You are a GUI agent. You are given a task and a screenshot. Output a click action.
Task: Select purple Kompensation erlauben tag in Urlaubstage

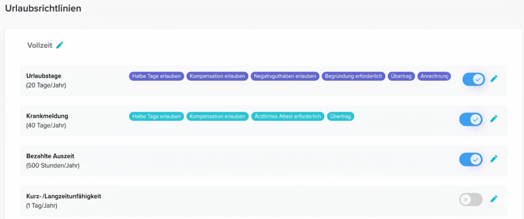(x=217, y=76)
